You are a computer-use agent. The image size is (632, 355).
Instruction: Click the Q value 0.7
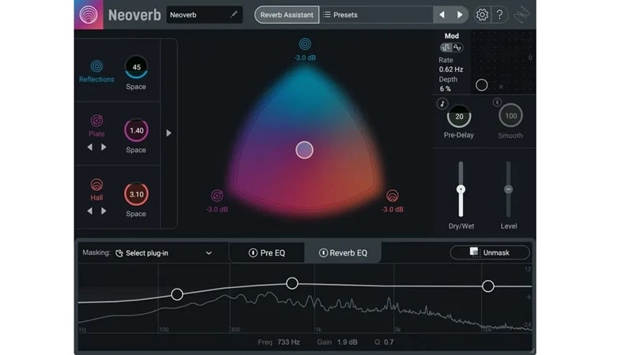(389, 342)
